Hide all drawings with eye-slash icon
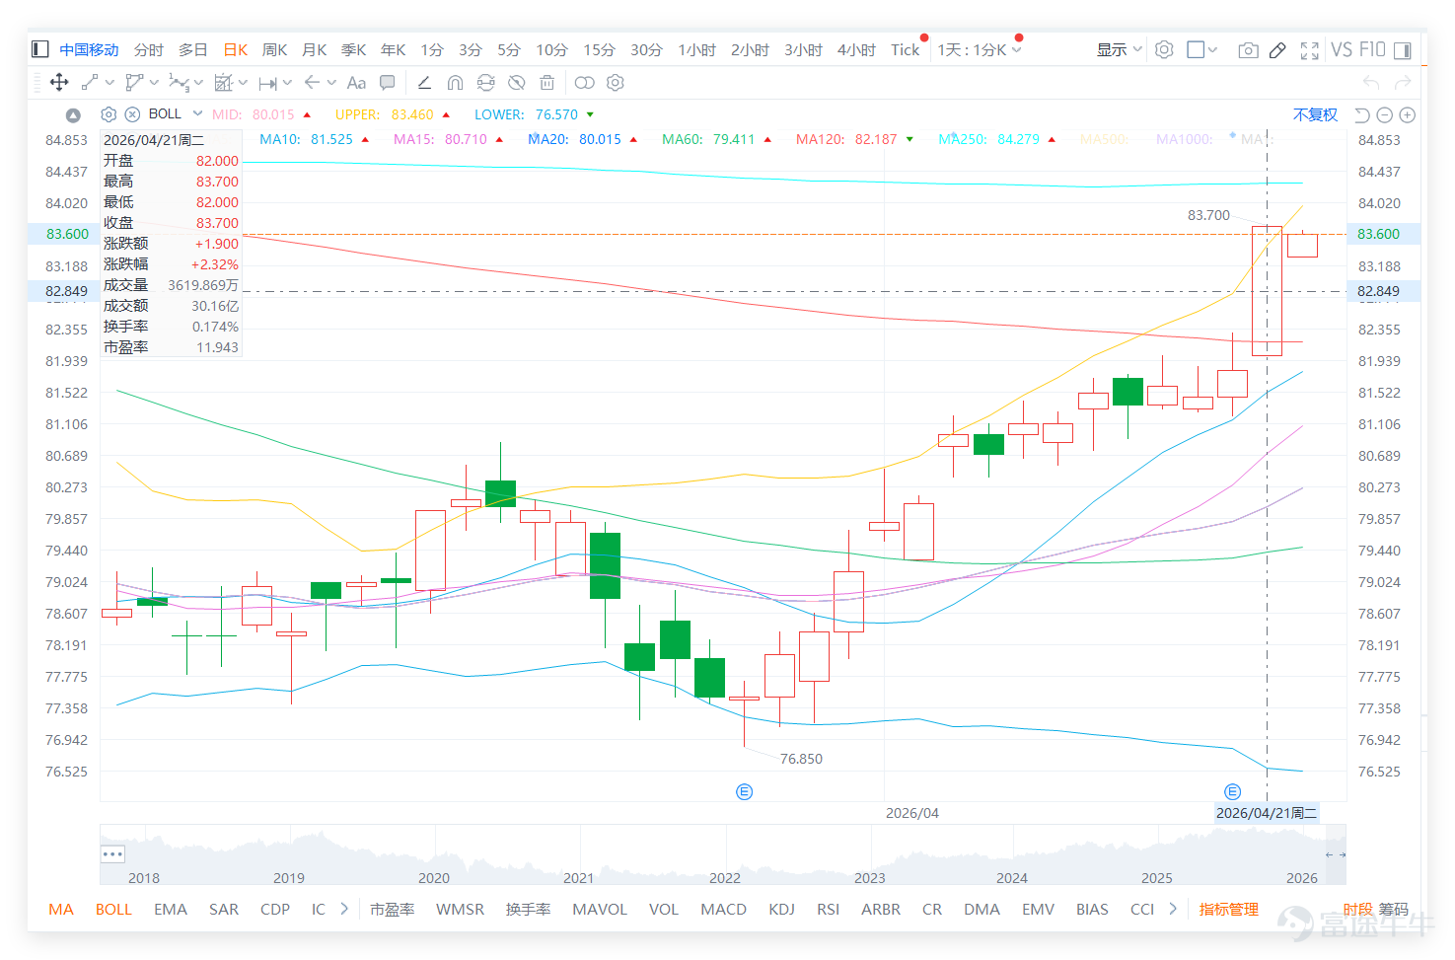Viewport: 1455px width, 960px height. tap(516, 82)
